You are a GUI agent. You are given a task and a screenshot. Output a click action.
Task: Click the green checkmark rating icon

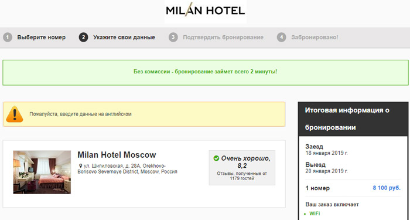point(216,158)
